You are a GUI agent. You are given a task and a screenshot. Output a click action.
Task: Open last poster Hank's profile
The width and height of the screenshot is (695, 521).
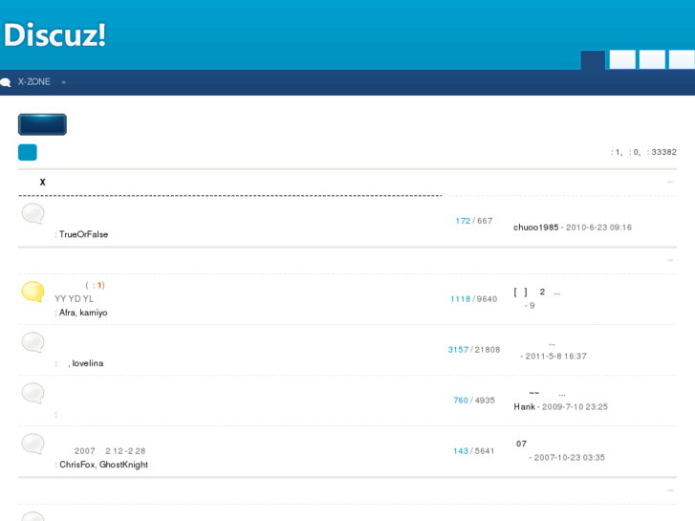point(524,406)
